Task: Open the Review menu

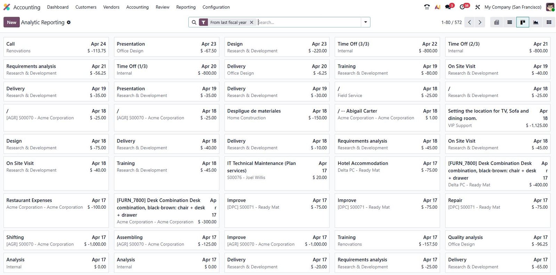Action: [x=162, y=7]
